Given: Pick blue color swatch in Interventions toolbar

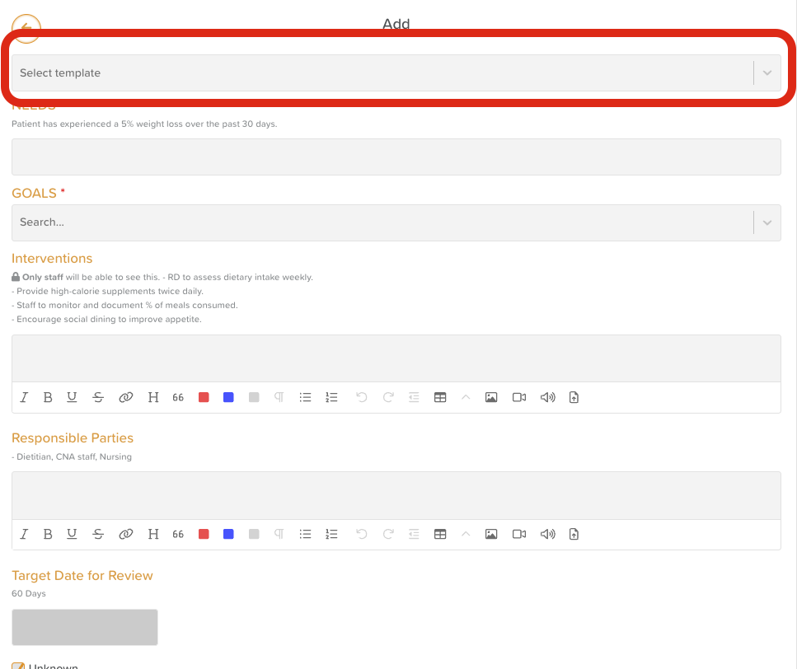Looking at the screenshot, I should [x=229, y=397].
